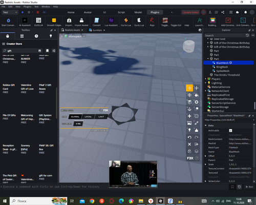Expand the VertexColor property
This screenshot has width=256, height=205.
point(205,181)
